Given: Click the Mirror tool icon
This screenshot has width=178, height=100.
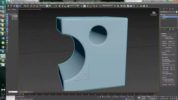Looking at the screenshot, I should [x=115, y=6].
